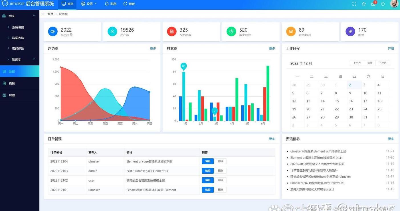Click 编辑 for order 2022112104
This screenshot has height=211, width=400.
click(208, 161)
